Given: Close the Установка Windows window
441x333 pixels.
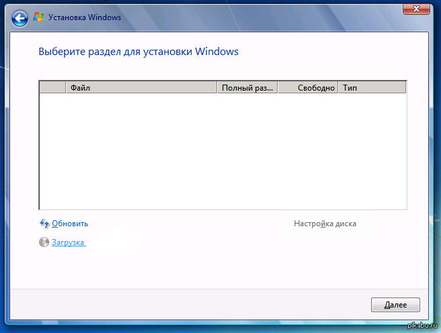Looking at the screenshot, I should [416, 9].
